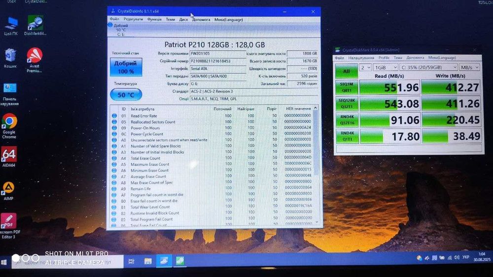
Task: Open the MB/s unit dropdown
Action: tap(469, 67)
